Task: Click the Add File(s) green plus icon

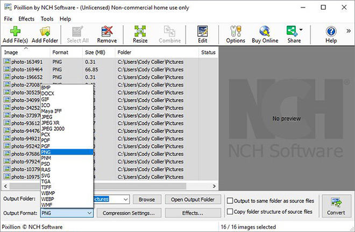Action: coord(15,31)
